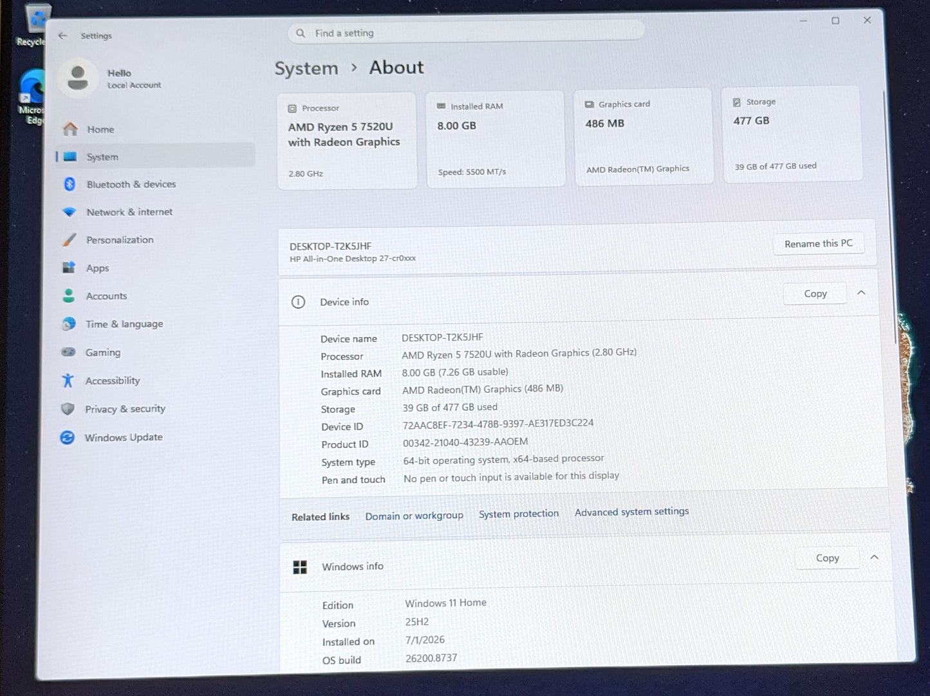
Task: Copy the Device info details
Action: pyautogui.click(x=815, y=294)
